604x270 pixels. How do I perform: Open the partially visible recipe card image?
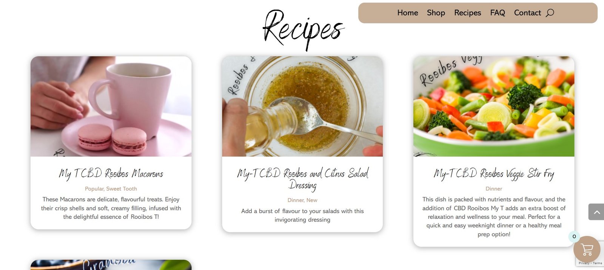pyautogui.click(x=111, y=265)
